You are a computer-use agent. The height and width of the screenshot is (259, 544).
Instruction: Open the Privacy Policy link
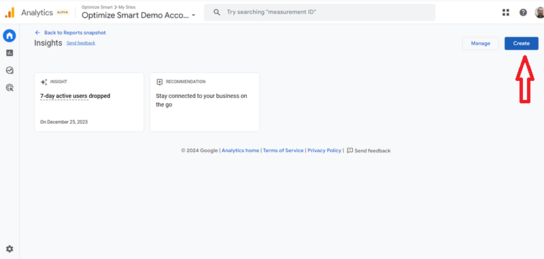[324, 150]
